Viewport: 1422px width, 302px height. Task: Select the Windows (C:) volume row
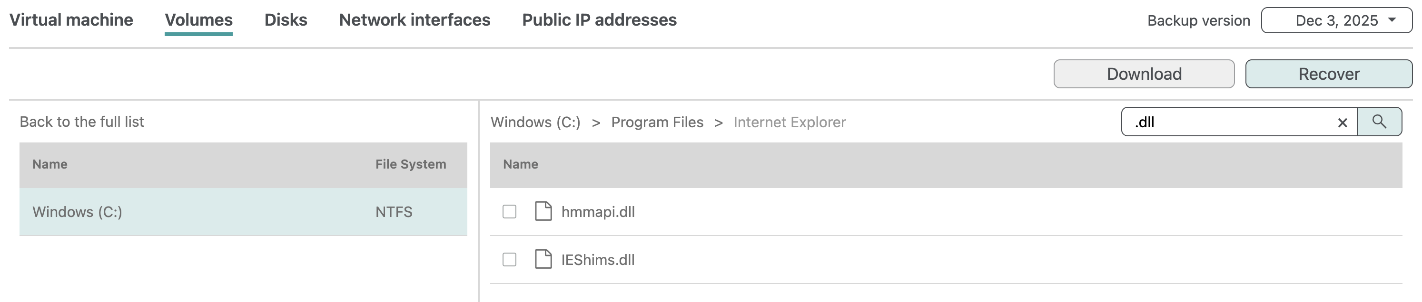(x=243, y=212)
